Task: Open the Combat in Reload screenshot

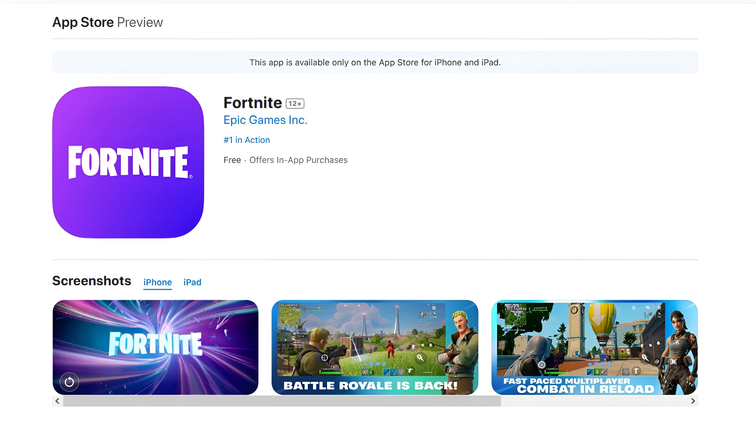Action: [594, 347]
